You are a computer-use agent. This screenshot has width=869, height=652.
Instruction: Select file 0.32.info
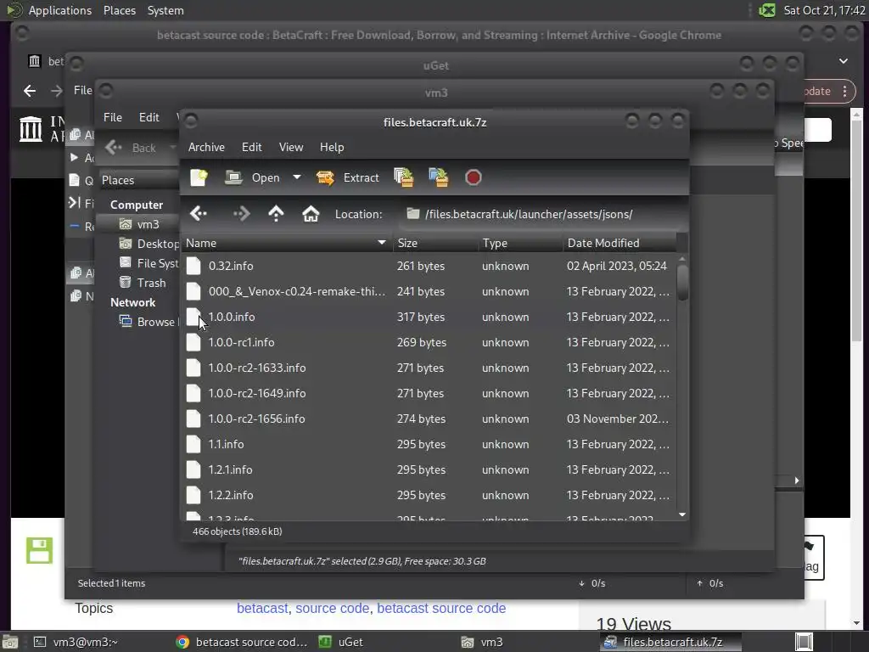click(429, 266)
